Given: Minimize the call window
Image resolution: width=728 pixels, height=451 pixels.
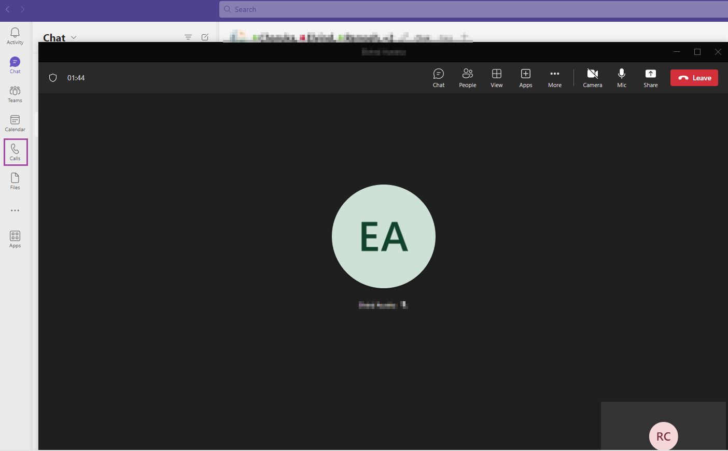Looking at the screenshot, I should [677, 52].
